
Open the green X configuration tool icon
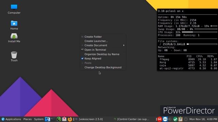pyautogui.click(x=59, y=119)
